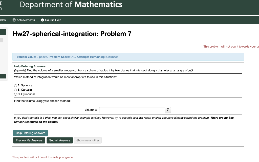
Task: Click the Department of Mathematics header
Action: click(x=71, y=5)
